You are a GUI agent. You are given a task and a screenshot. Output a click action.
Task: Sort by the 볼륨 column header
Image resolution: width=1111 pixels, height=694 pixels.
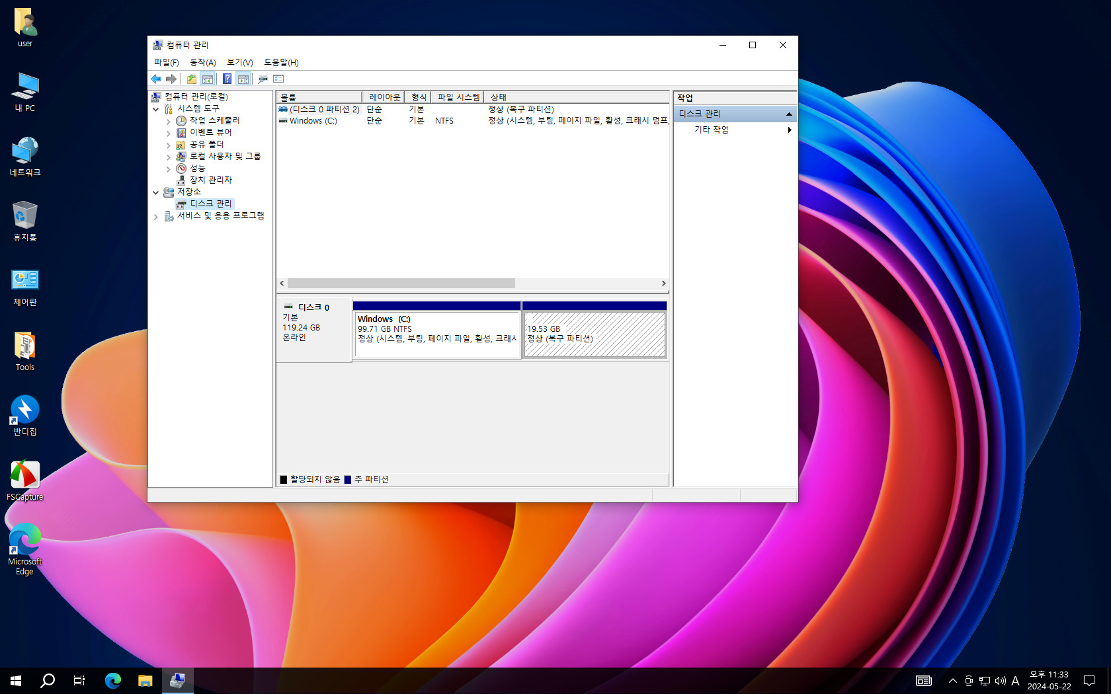[x=319, y=97]
